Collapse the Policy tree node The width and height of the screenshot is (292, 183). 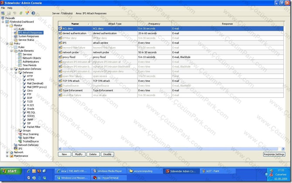7,44
